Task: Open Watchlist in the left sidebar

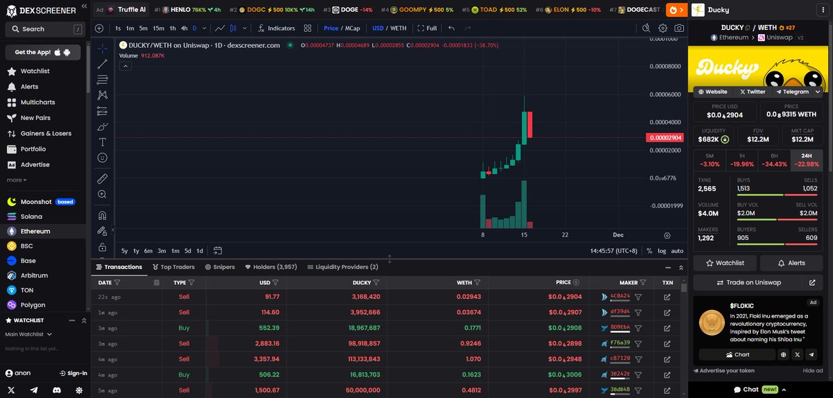Action: click(x=35, y=71)
